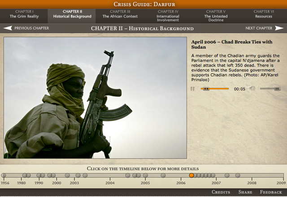Open the Credits link

pos(221,192)
